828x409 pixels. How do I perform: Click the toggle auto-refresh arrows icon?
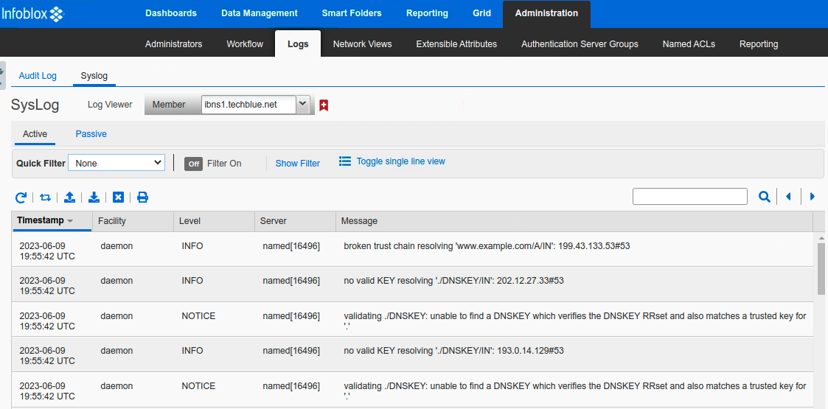click(45, 197)
